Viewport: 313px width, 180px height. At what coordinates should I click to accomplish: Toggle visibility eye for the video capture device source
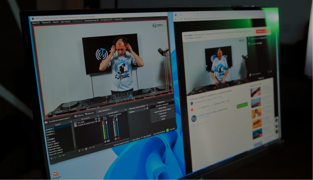[x=96, y=121]
